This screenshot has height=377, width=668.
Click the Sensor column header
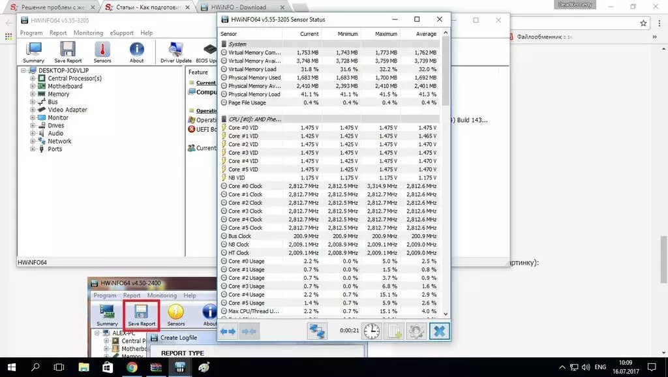[x=250, y=34]
